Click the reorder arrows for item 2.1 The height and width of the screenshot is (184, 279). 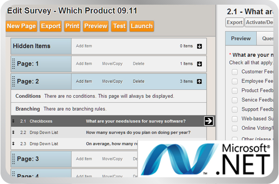pyautogui.click(x=13, y=121)
